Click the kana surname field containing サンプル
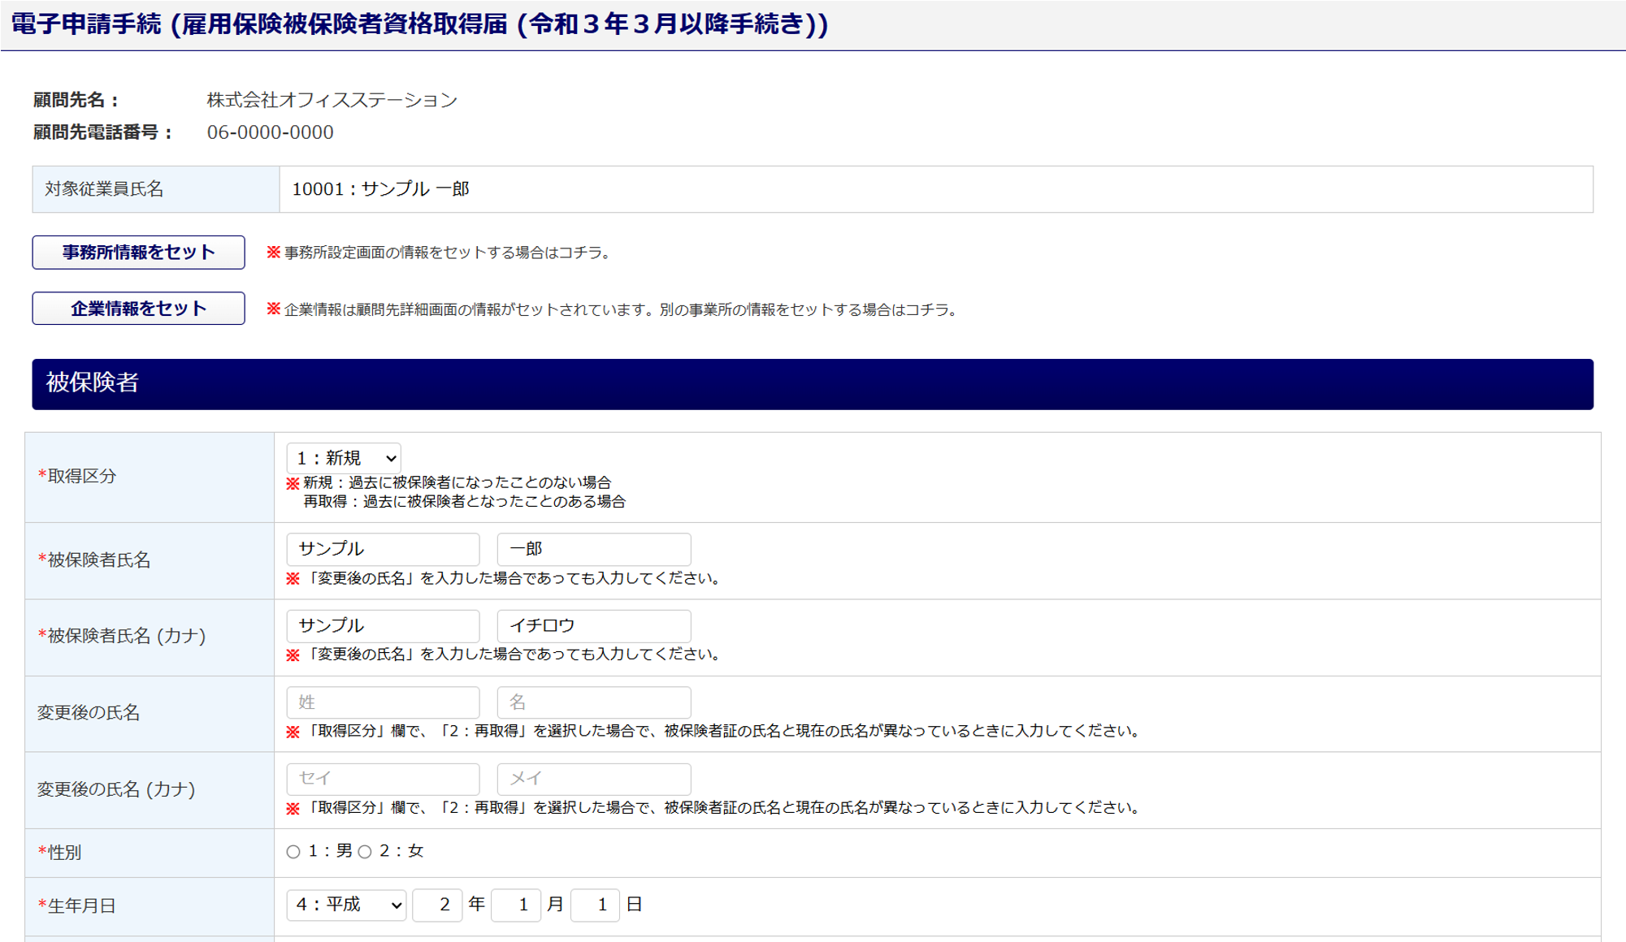Screen dimensions: 1626x942 pos(383,626)
